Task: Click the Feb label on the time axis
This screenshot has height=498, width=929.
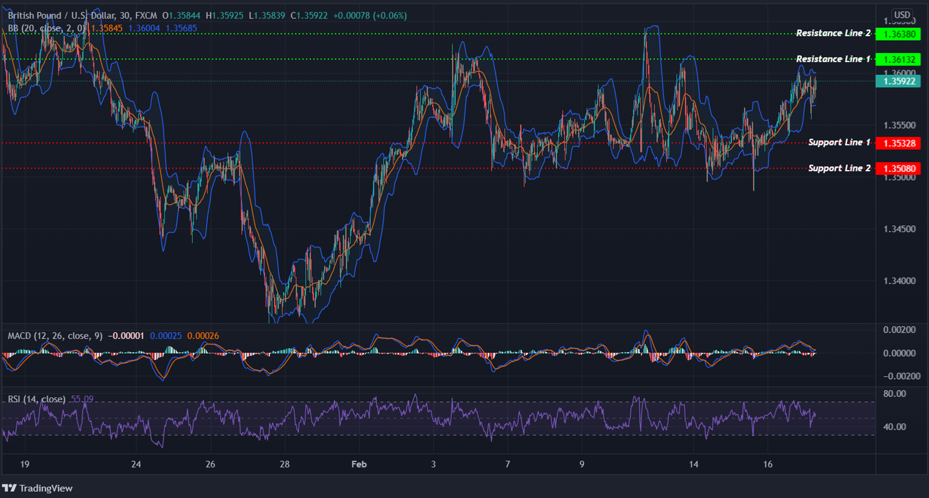Action: point(359,464)
